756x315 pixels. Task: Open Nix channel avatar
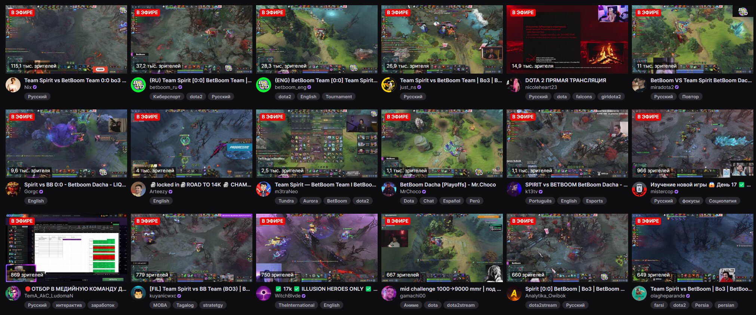pyautogui.click(x=13, y=85)
